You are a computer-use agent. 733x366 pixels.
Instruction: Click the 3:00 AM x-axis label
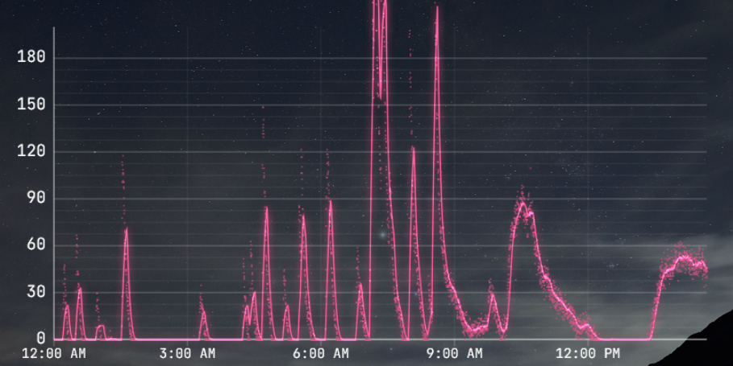(x=187, y=353)
